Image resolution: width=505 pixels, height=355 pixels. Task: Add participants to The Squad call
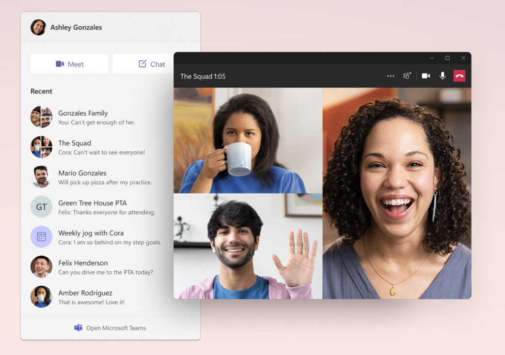pyautogui.click(x=407, y=76)
